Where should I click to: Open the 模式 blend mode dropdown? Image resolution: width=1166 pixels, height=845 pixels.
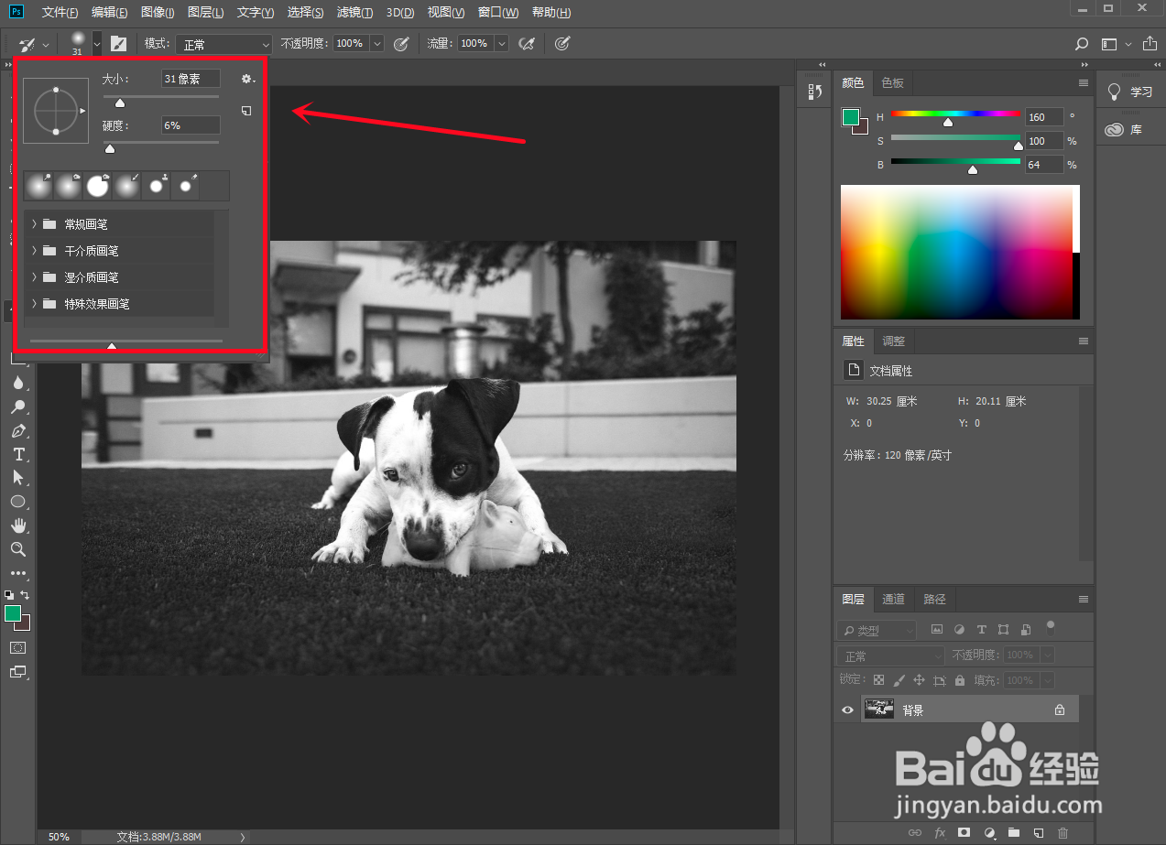(x=224, y=44)
